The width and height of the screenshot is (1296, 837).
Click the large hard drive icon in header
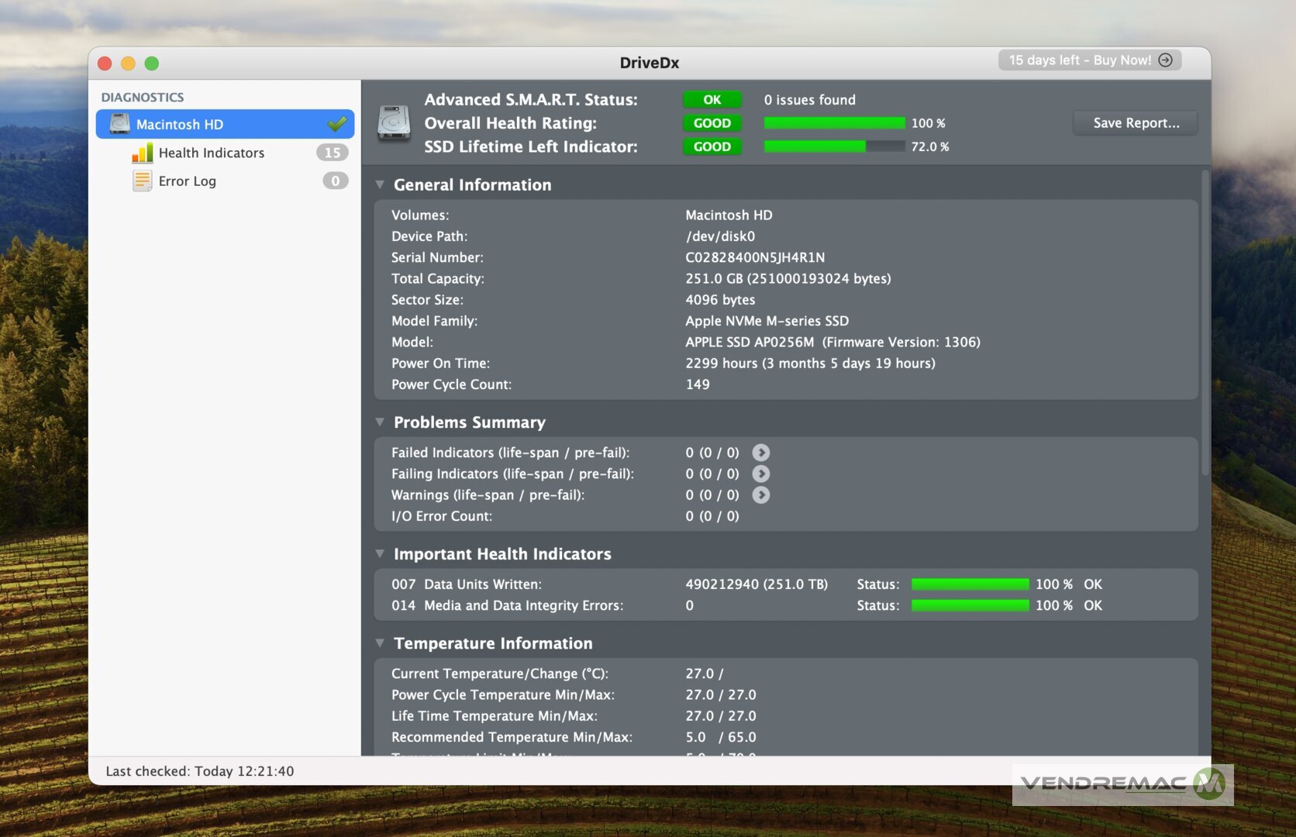coord(394,123)
